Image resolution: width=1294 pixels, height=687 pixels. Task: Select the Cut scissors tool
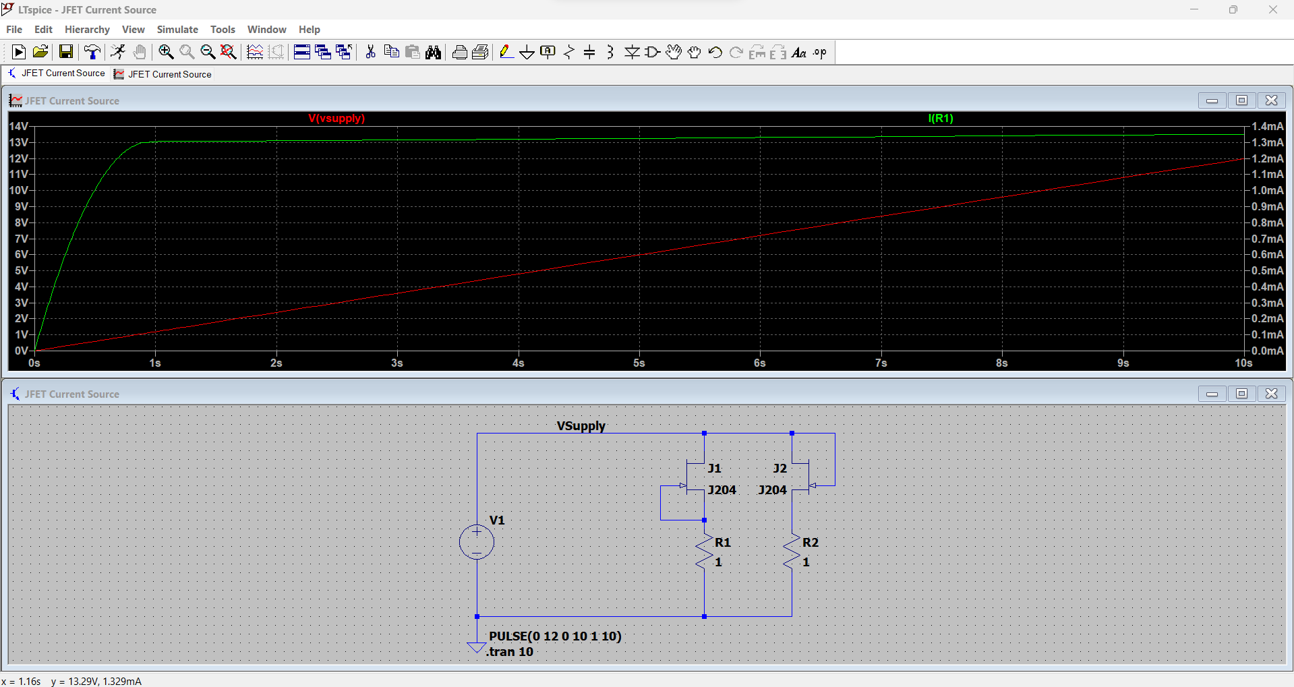(370, 52)
